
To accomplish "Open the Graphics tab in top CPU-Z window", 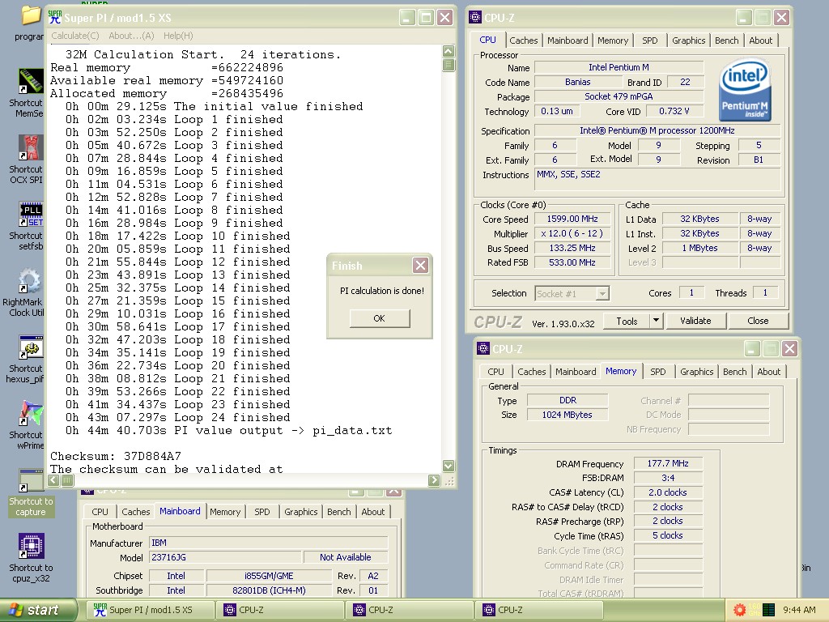I will pos(688,40).
